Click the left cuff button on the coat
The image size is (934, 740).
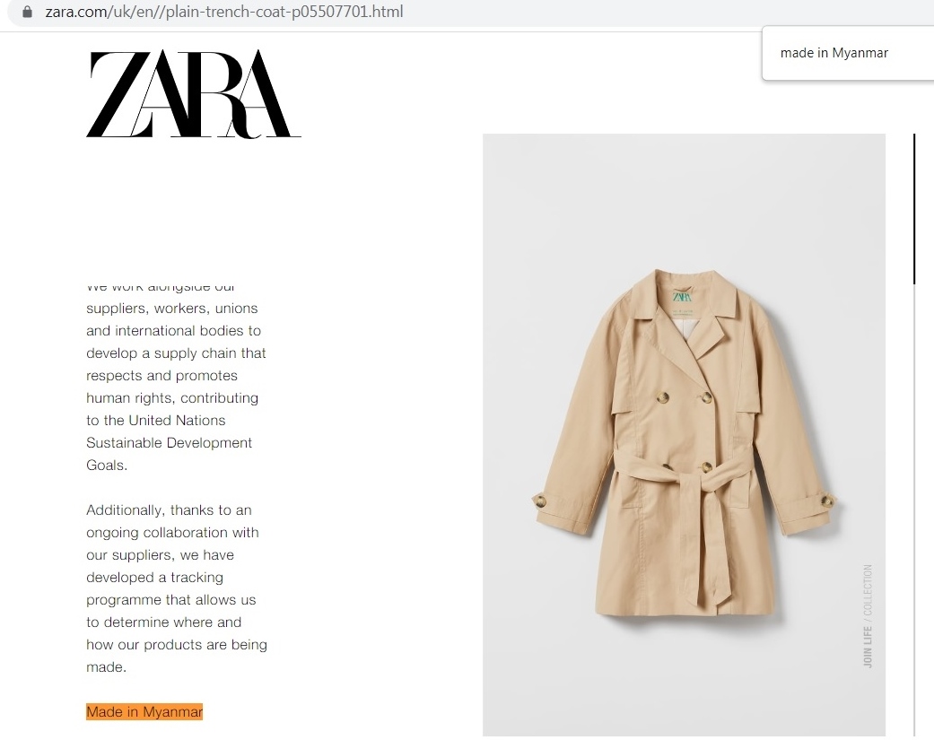click(x=541, y=501)
